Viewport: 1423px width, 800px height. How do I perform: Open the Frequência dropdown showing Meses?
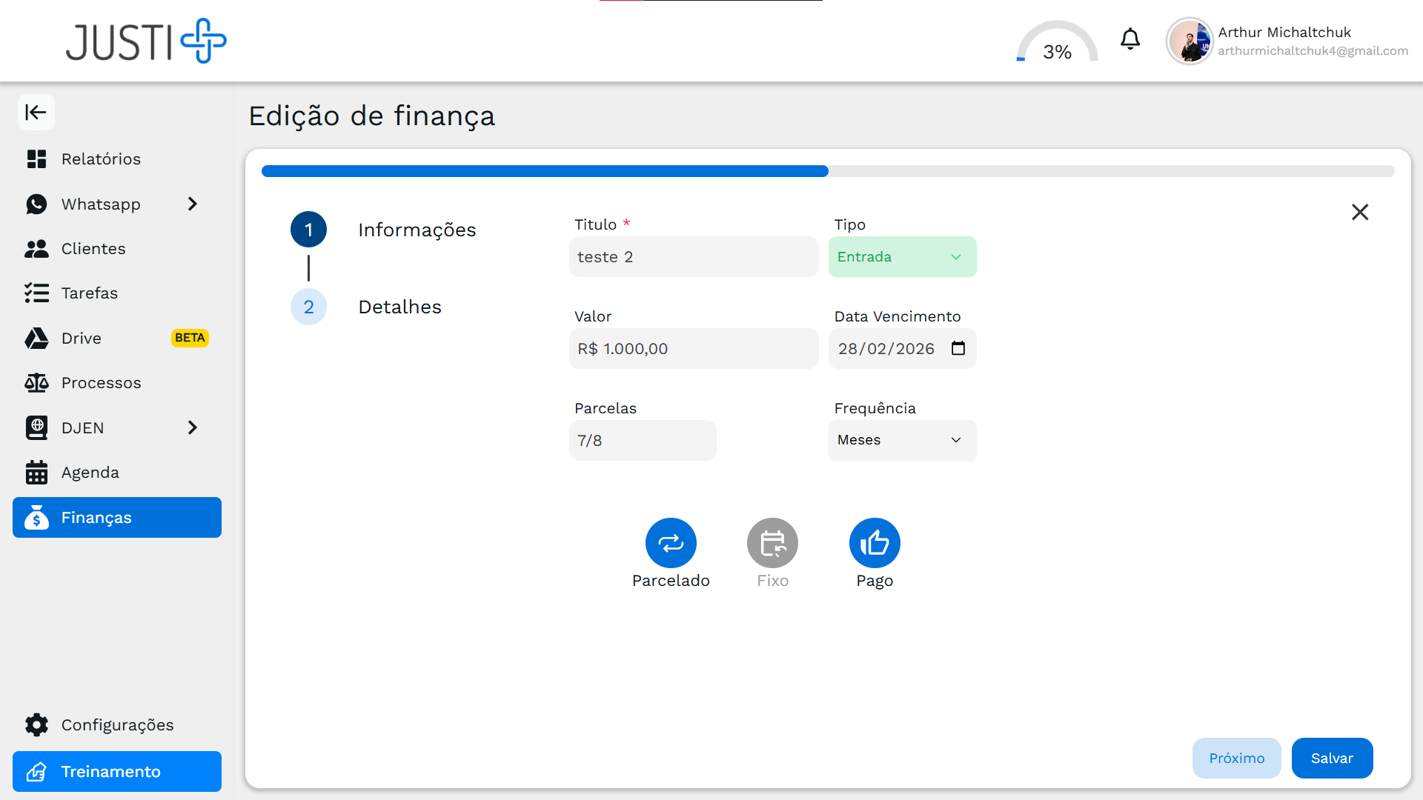(902, 440)
